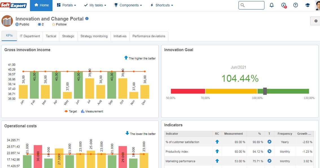
Task: Open portal settings gear button
Action: pyautogui.click(x=316, y=21)
